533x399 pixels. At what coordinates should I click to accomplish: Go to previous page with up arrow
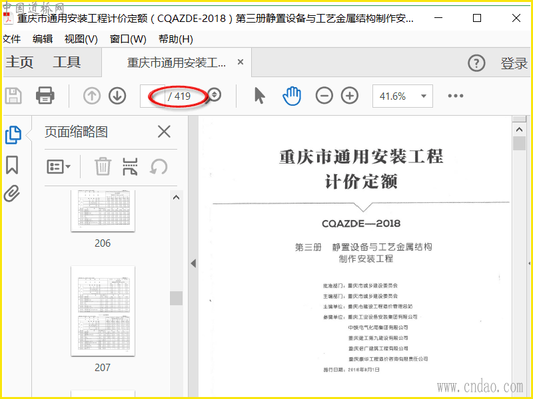[92, 96]
